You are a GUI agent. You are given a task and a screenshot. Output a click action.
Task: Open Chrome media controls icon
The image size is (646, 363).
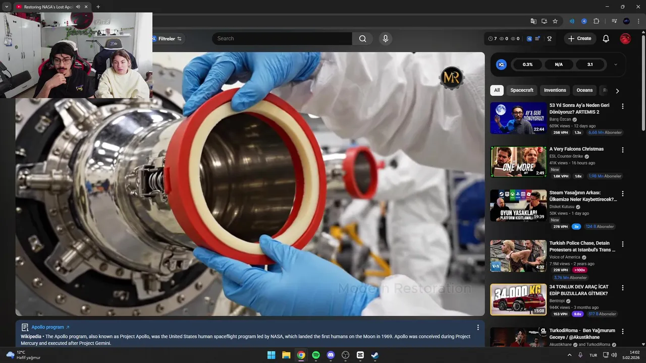(x=614, y=21)
